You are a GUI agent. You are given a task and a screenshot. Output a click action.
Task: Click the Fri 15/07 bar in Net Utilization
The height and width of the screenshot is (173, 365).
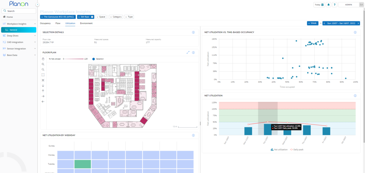327,131
